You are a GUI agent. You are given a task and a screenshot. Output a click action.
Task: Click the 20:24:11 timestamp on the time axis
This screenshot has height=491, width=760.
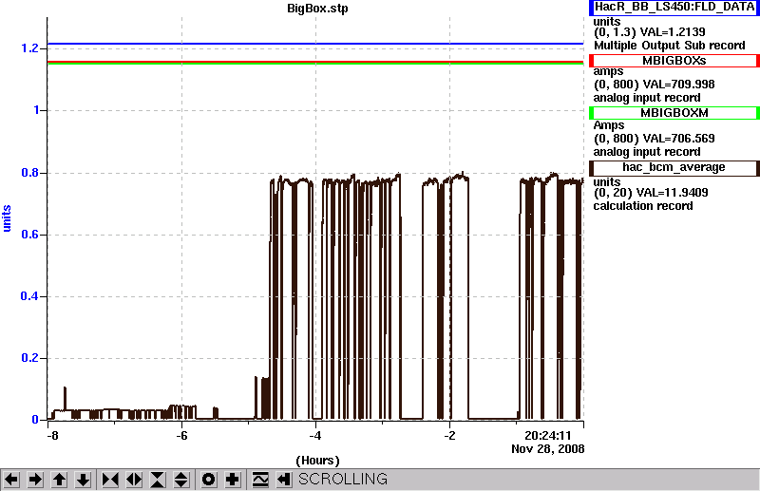tap(548, 436)
